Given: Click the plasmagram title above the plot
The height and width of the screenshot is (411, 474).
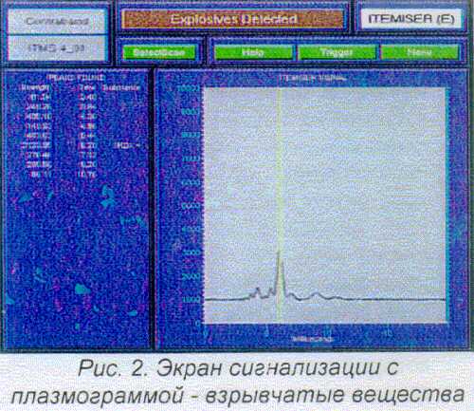Looking at the screenshot, I should pos(312,78).
